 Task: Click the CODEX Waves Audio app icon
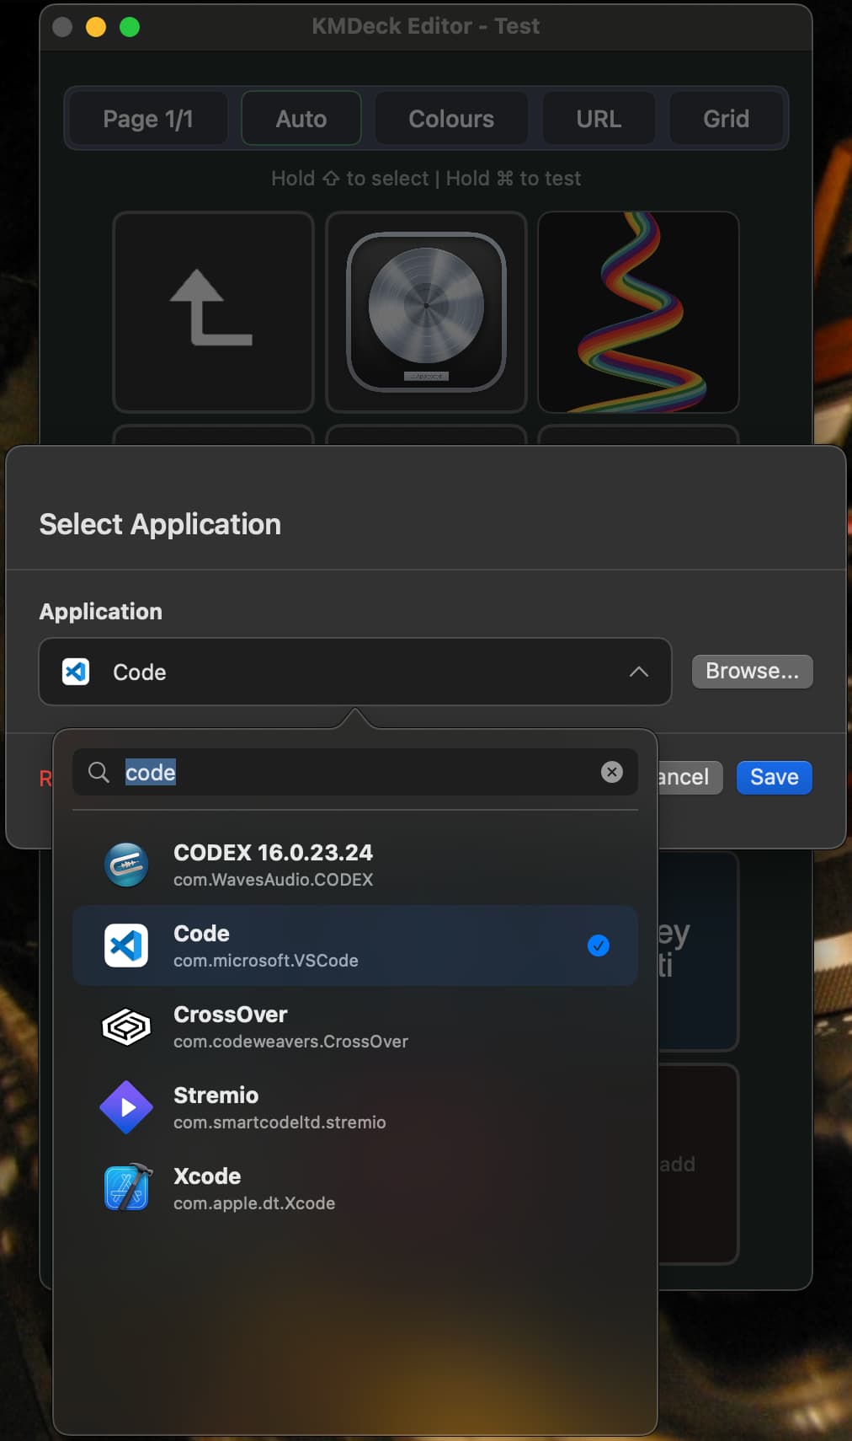point(126,865)
